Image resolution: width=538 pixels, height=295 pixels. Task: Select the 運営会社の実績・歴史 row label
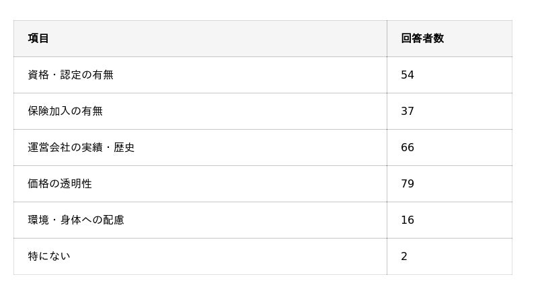(x=81, y=148)
